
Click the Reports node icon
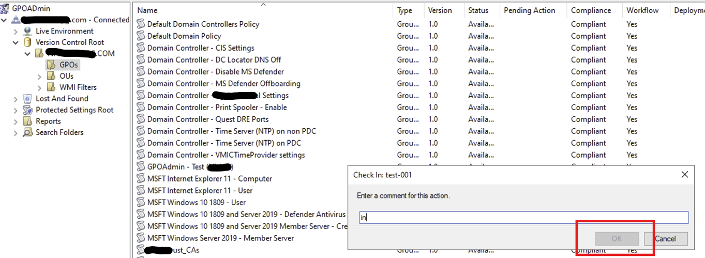coord(27,122)
